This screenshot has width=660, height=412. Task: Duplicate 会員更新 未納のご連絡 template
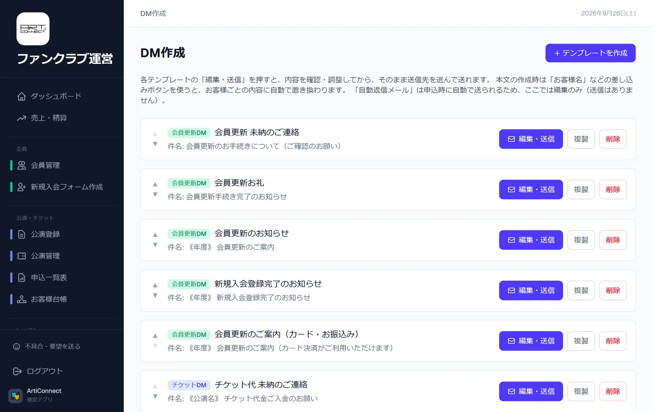[x=581, y=139]
